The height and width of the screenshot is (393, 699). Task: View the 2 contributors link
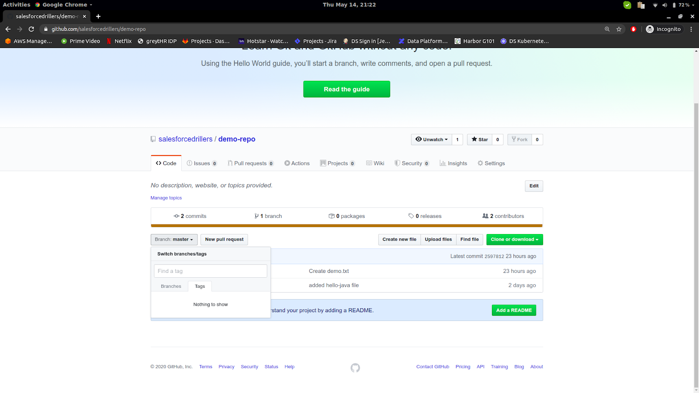pos(503,216)
